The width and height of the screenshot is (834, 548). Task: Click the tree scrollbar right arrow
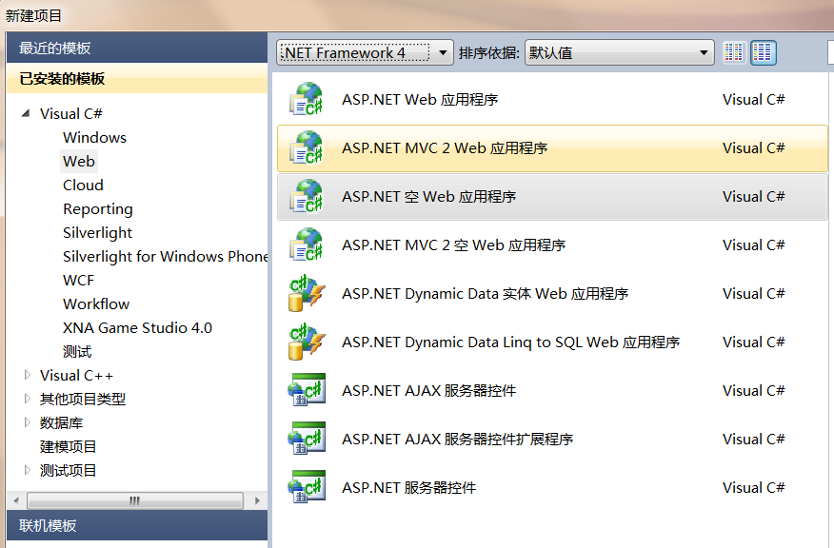click(257, 500)
